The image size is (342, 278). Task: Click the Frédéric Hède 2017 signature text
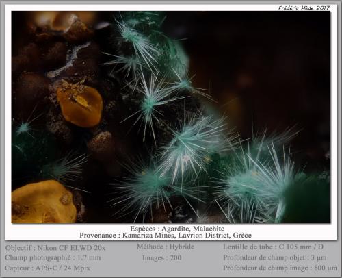point(304,8)
